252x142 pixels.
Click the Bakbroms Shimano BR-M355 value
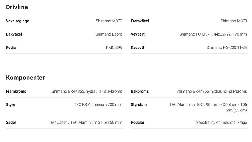click(x=212, y=91)
